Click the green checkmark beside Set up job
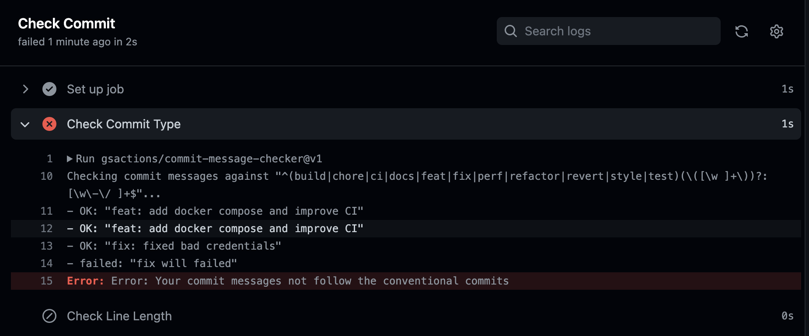 pyautogui.click(x=49, y=89)
